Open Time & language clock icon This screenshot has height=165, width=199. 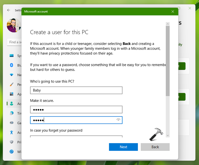click(12, 113)
